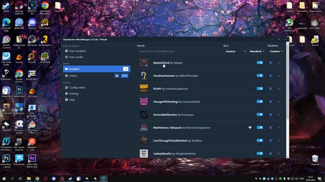Screen dimensions: 325x182
Task: Open the Online mods section
Action: pos(96,76)
